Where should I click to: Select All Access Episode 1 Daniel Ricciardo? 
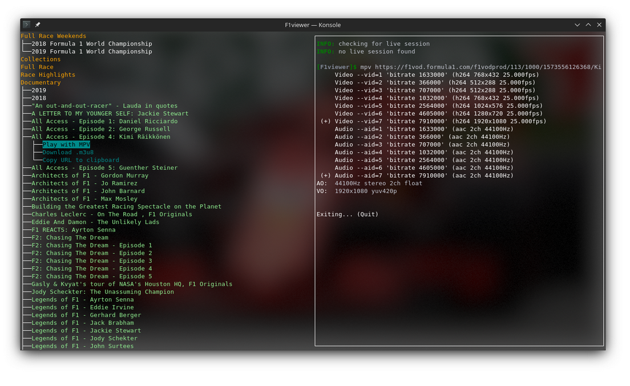tap(104, 121)
